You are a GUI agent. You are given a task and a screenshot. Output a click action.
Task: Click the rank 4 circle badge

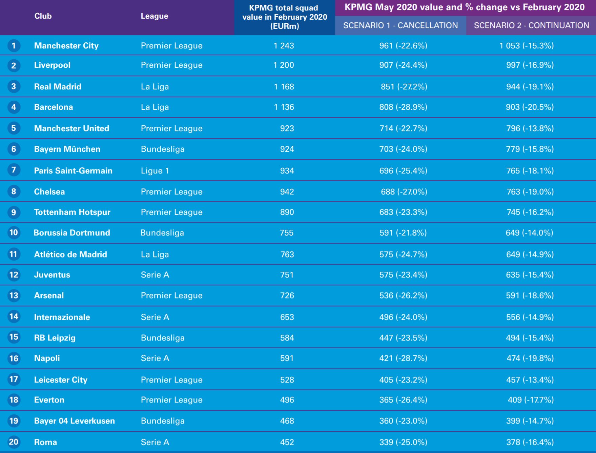coord(14,107)
